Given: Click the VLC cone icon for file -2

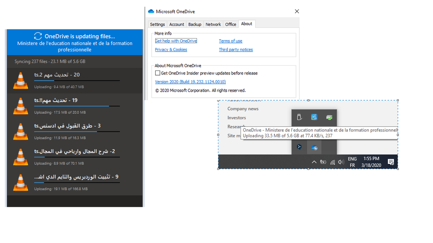Looking at the screenshot, I should [x=21, y=157].
